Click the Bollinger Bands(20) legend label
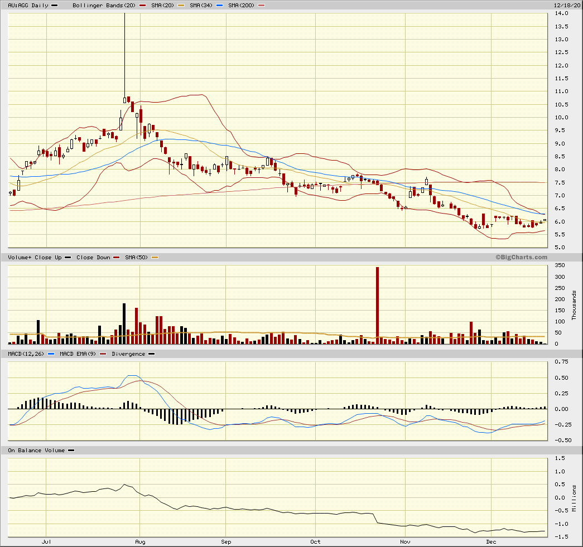Viewport: 583px width, 547px height. tap(104, 6)
